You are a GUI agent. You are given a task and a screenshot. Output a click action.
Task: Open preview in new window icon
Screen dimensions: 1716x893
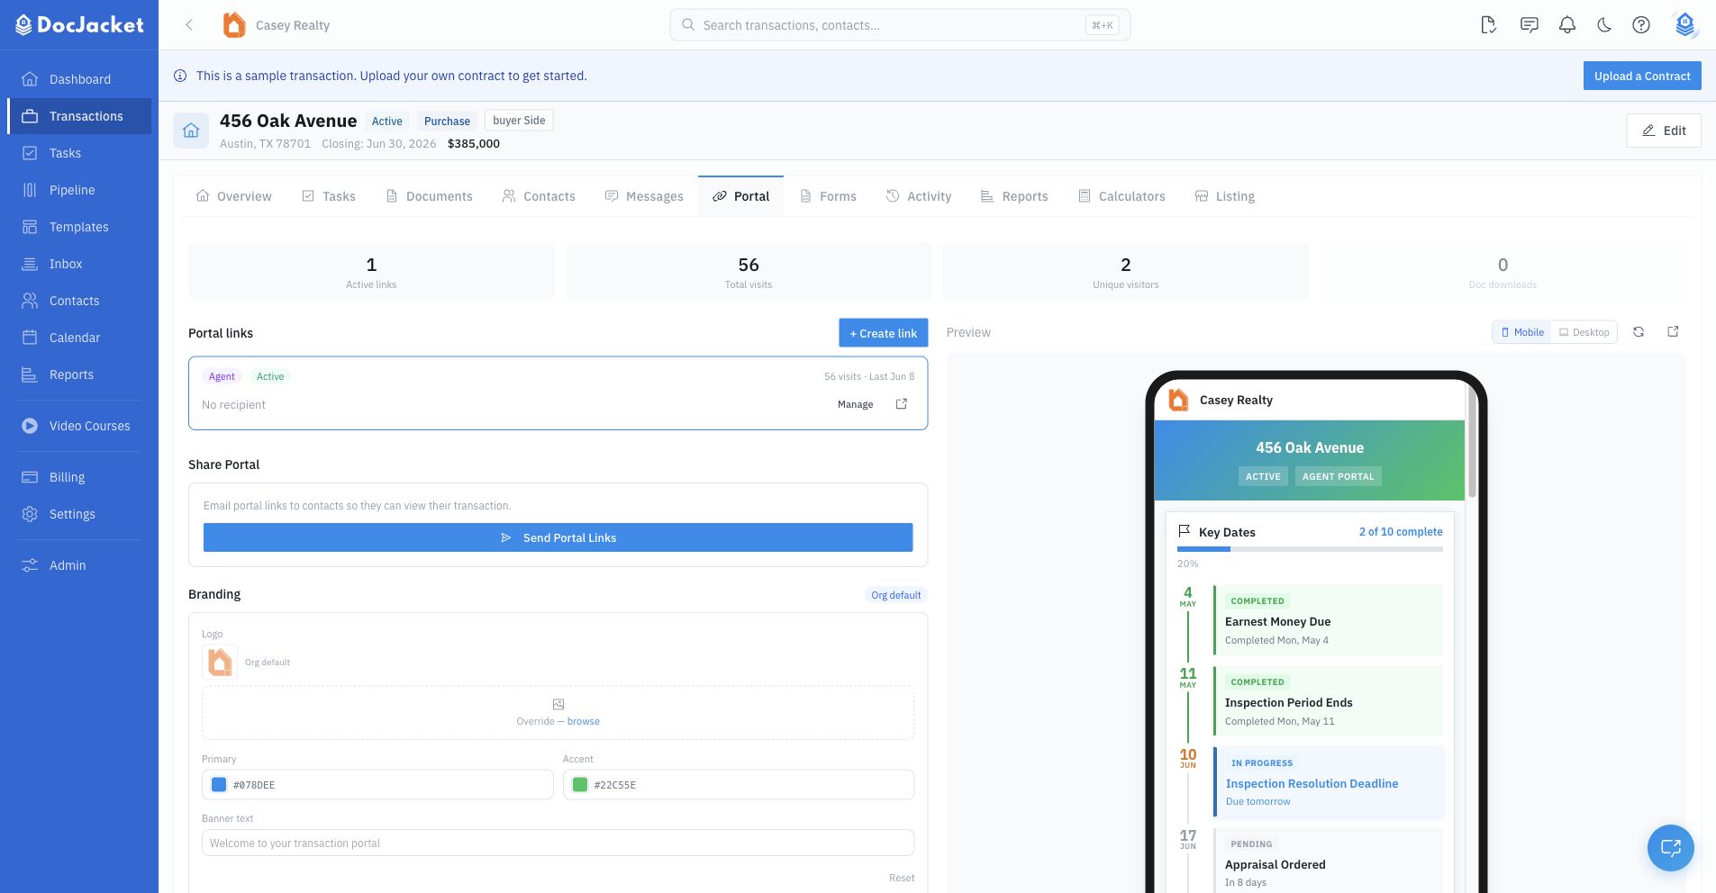point(1673,332)
